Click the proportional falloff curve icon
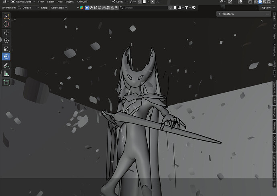Viewport: 277px width, 196px height. point(157,2)
